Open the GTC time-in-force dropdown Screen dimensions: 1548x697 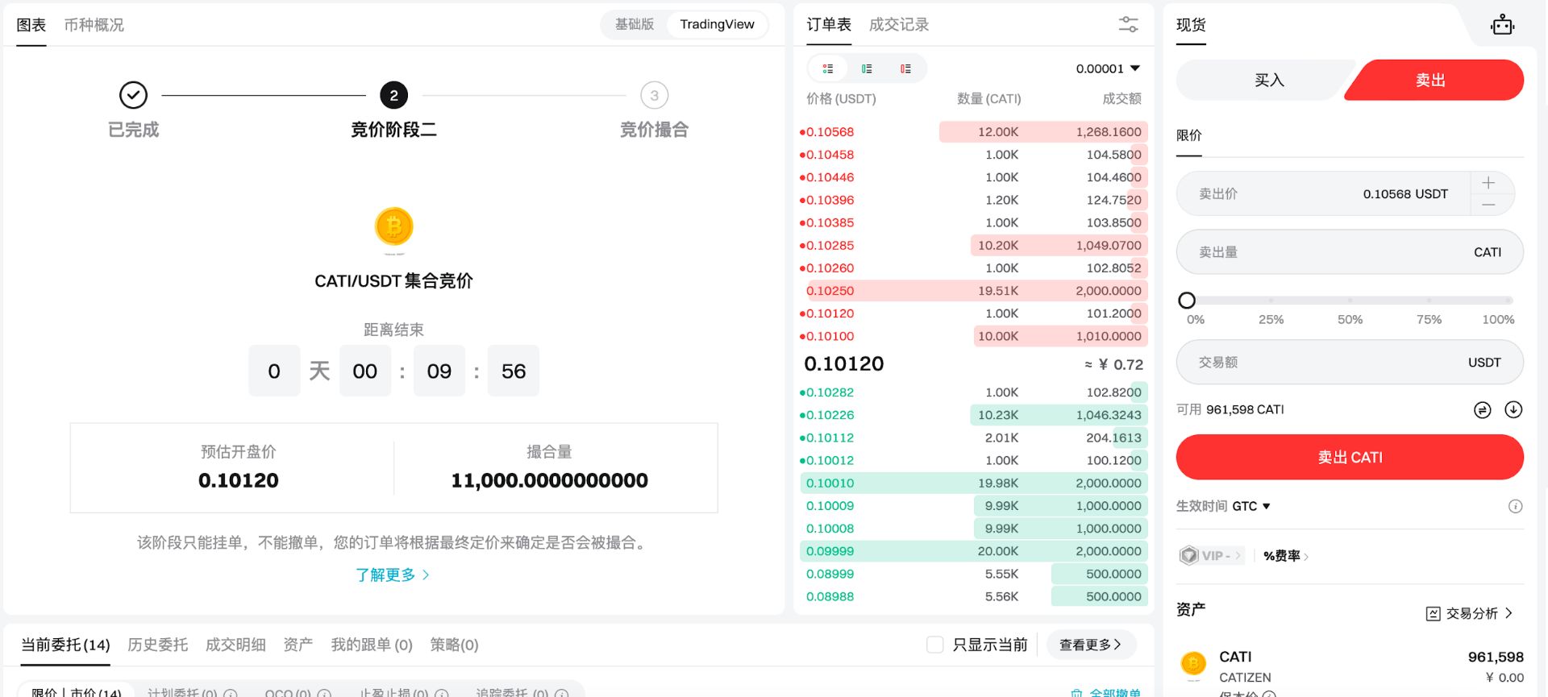click(x=1251, y=506)
